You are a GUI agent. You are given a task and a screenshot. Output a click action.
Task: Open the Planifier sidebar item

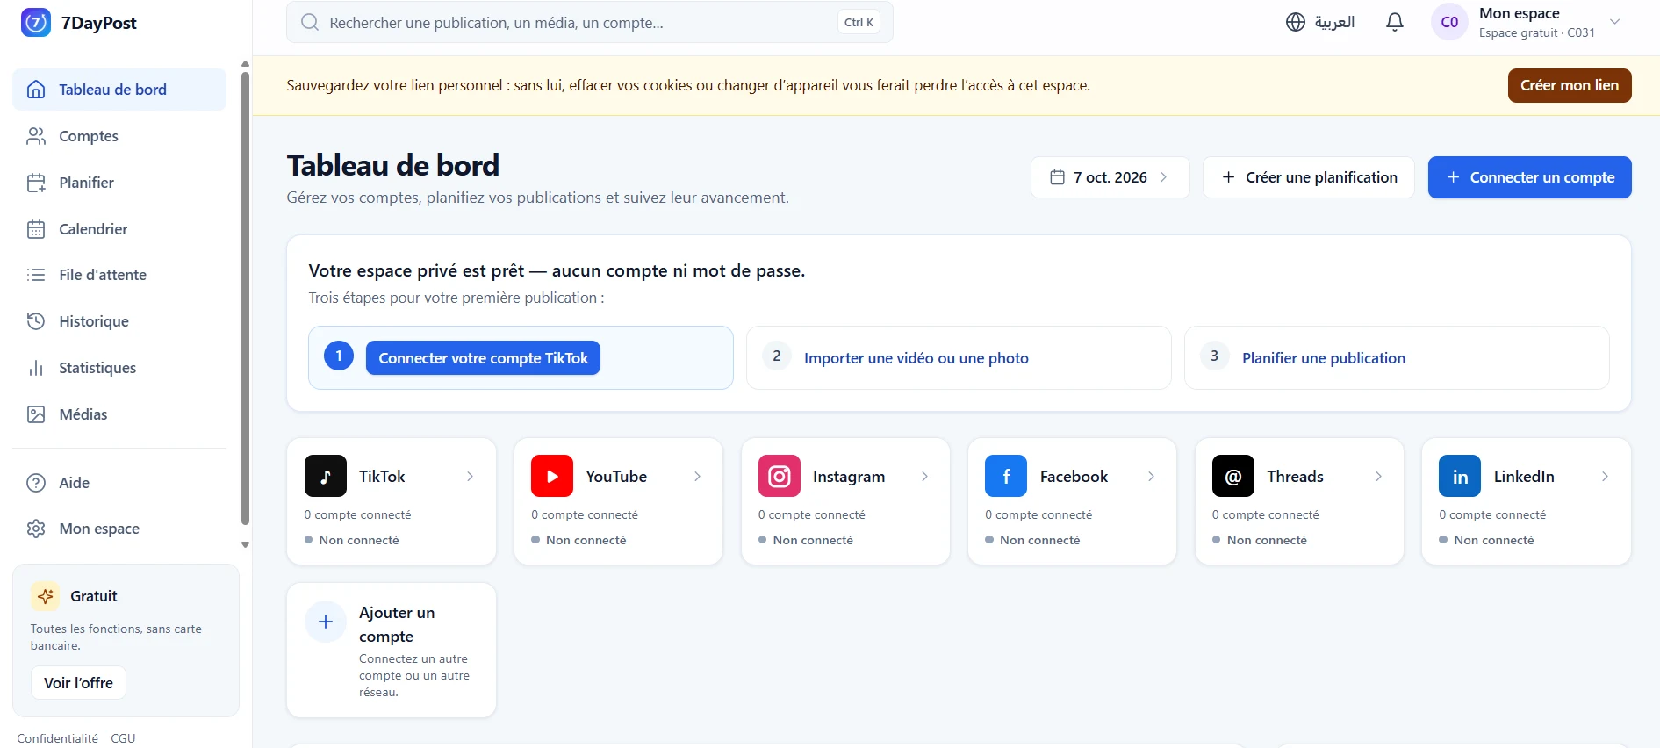tap(119, 183)
